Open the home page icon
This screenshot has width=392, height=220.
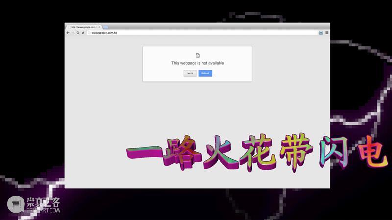(x=83, y=33)
